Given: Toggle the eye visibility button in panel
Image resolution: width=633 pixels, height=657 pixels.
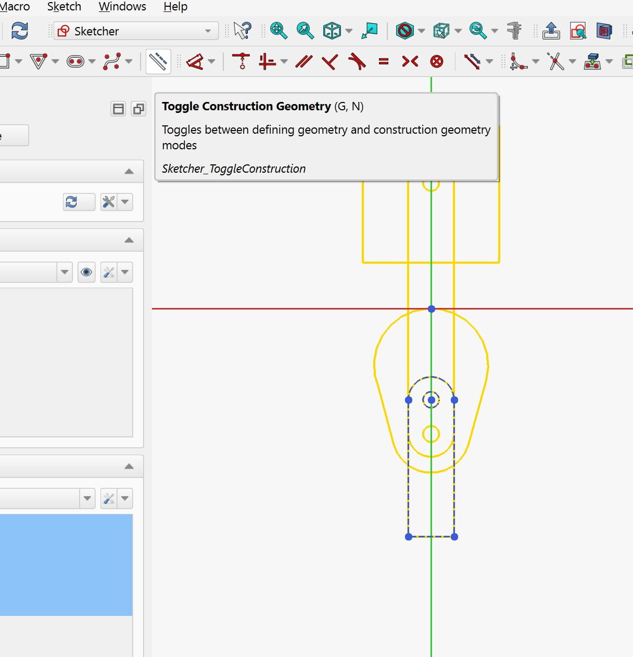Looking at the screenshot, I should [86, 272].
